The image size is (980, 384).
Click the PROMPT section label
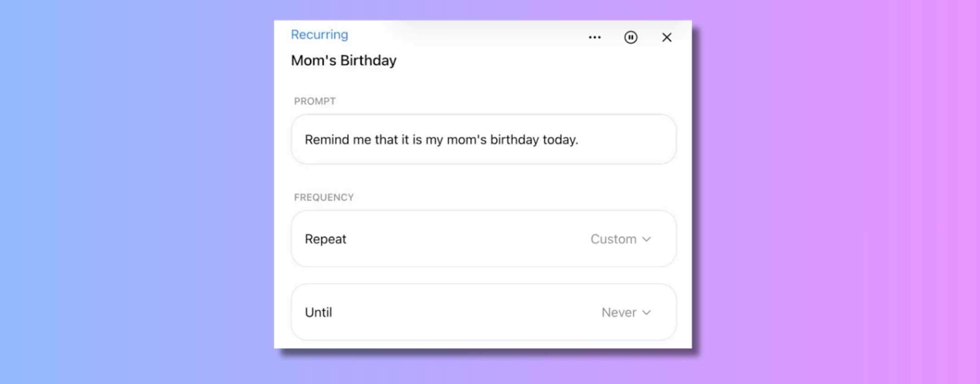point(315,101)
